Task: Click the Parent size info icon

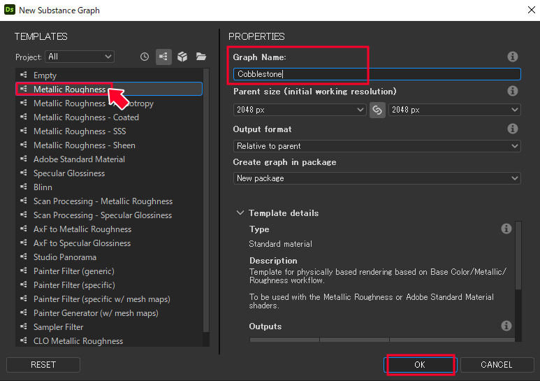Action: click(x=513, y=91)
